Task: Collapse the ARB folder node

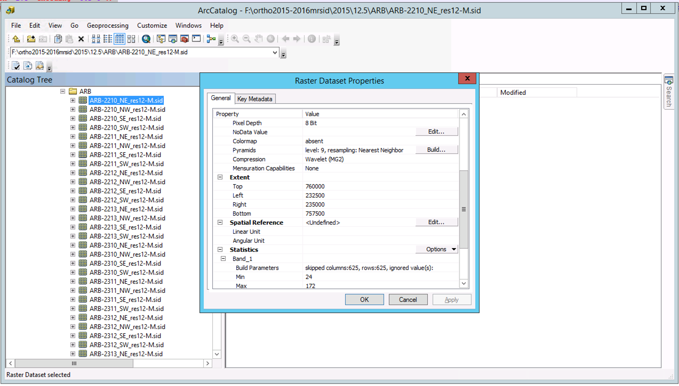Action: (x=63, y=92)
